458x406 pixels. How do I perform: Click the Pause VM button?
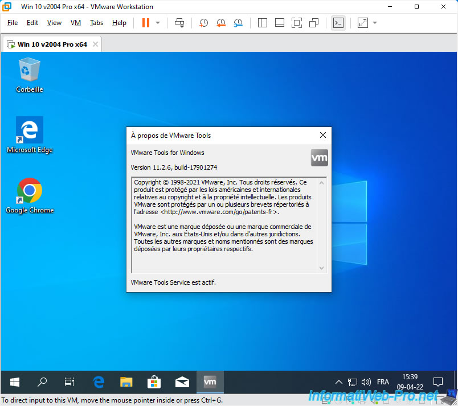pos(146,23)
